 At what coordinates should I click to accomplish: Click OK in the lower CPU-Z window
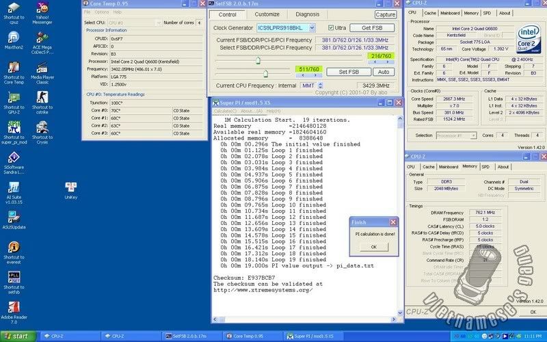(x=533, y=312)
